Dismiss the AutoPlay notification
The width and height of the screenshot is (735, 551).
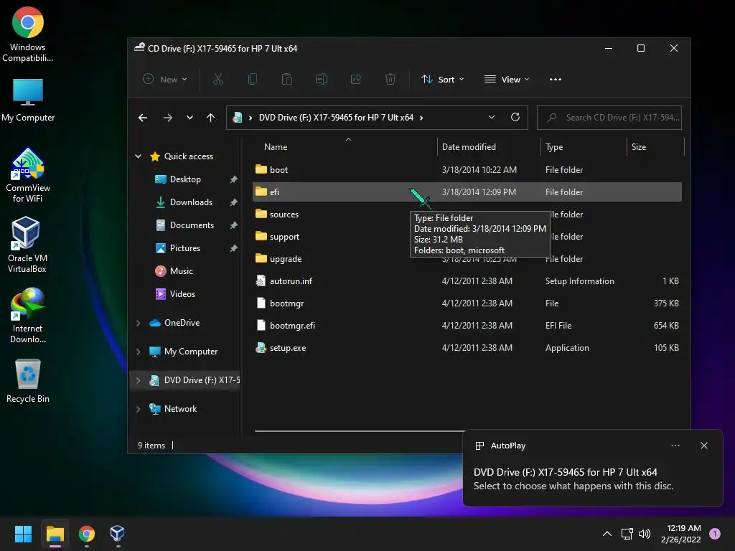[x=704, y=446]
